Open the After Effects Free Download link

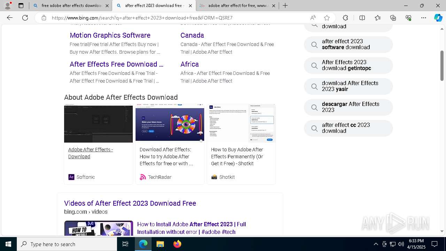click(116, 64)
